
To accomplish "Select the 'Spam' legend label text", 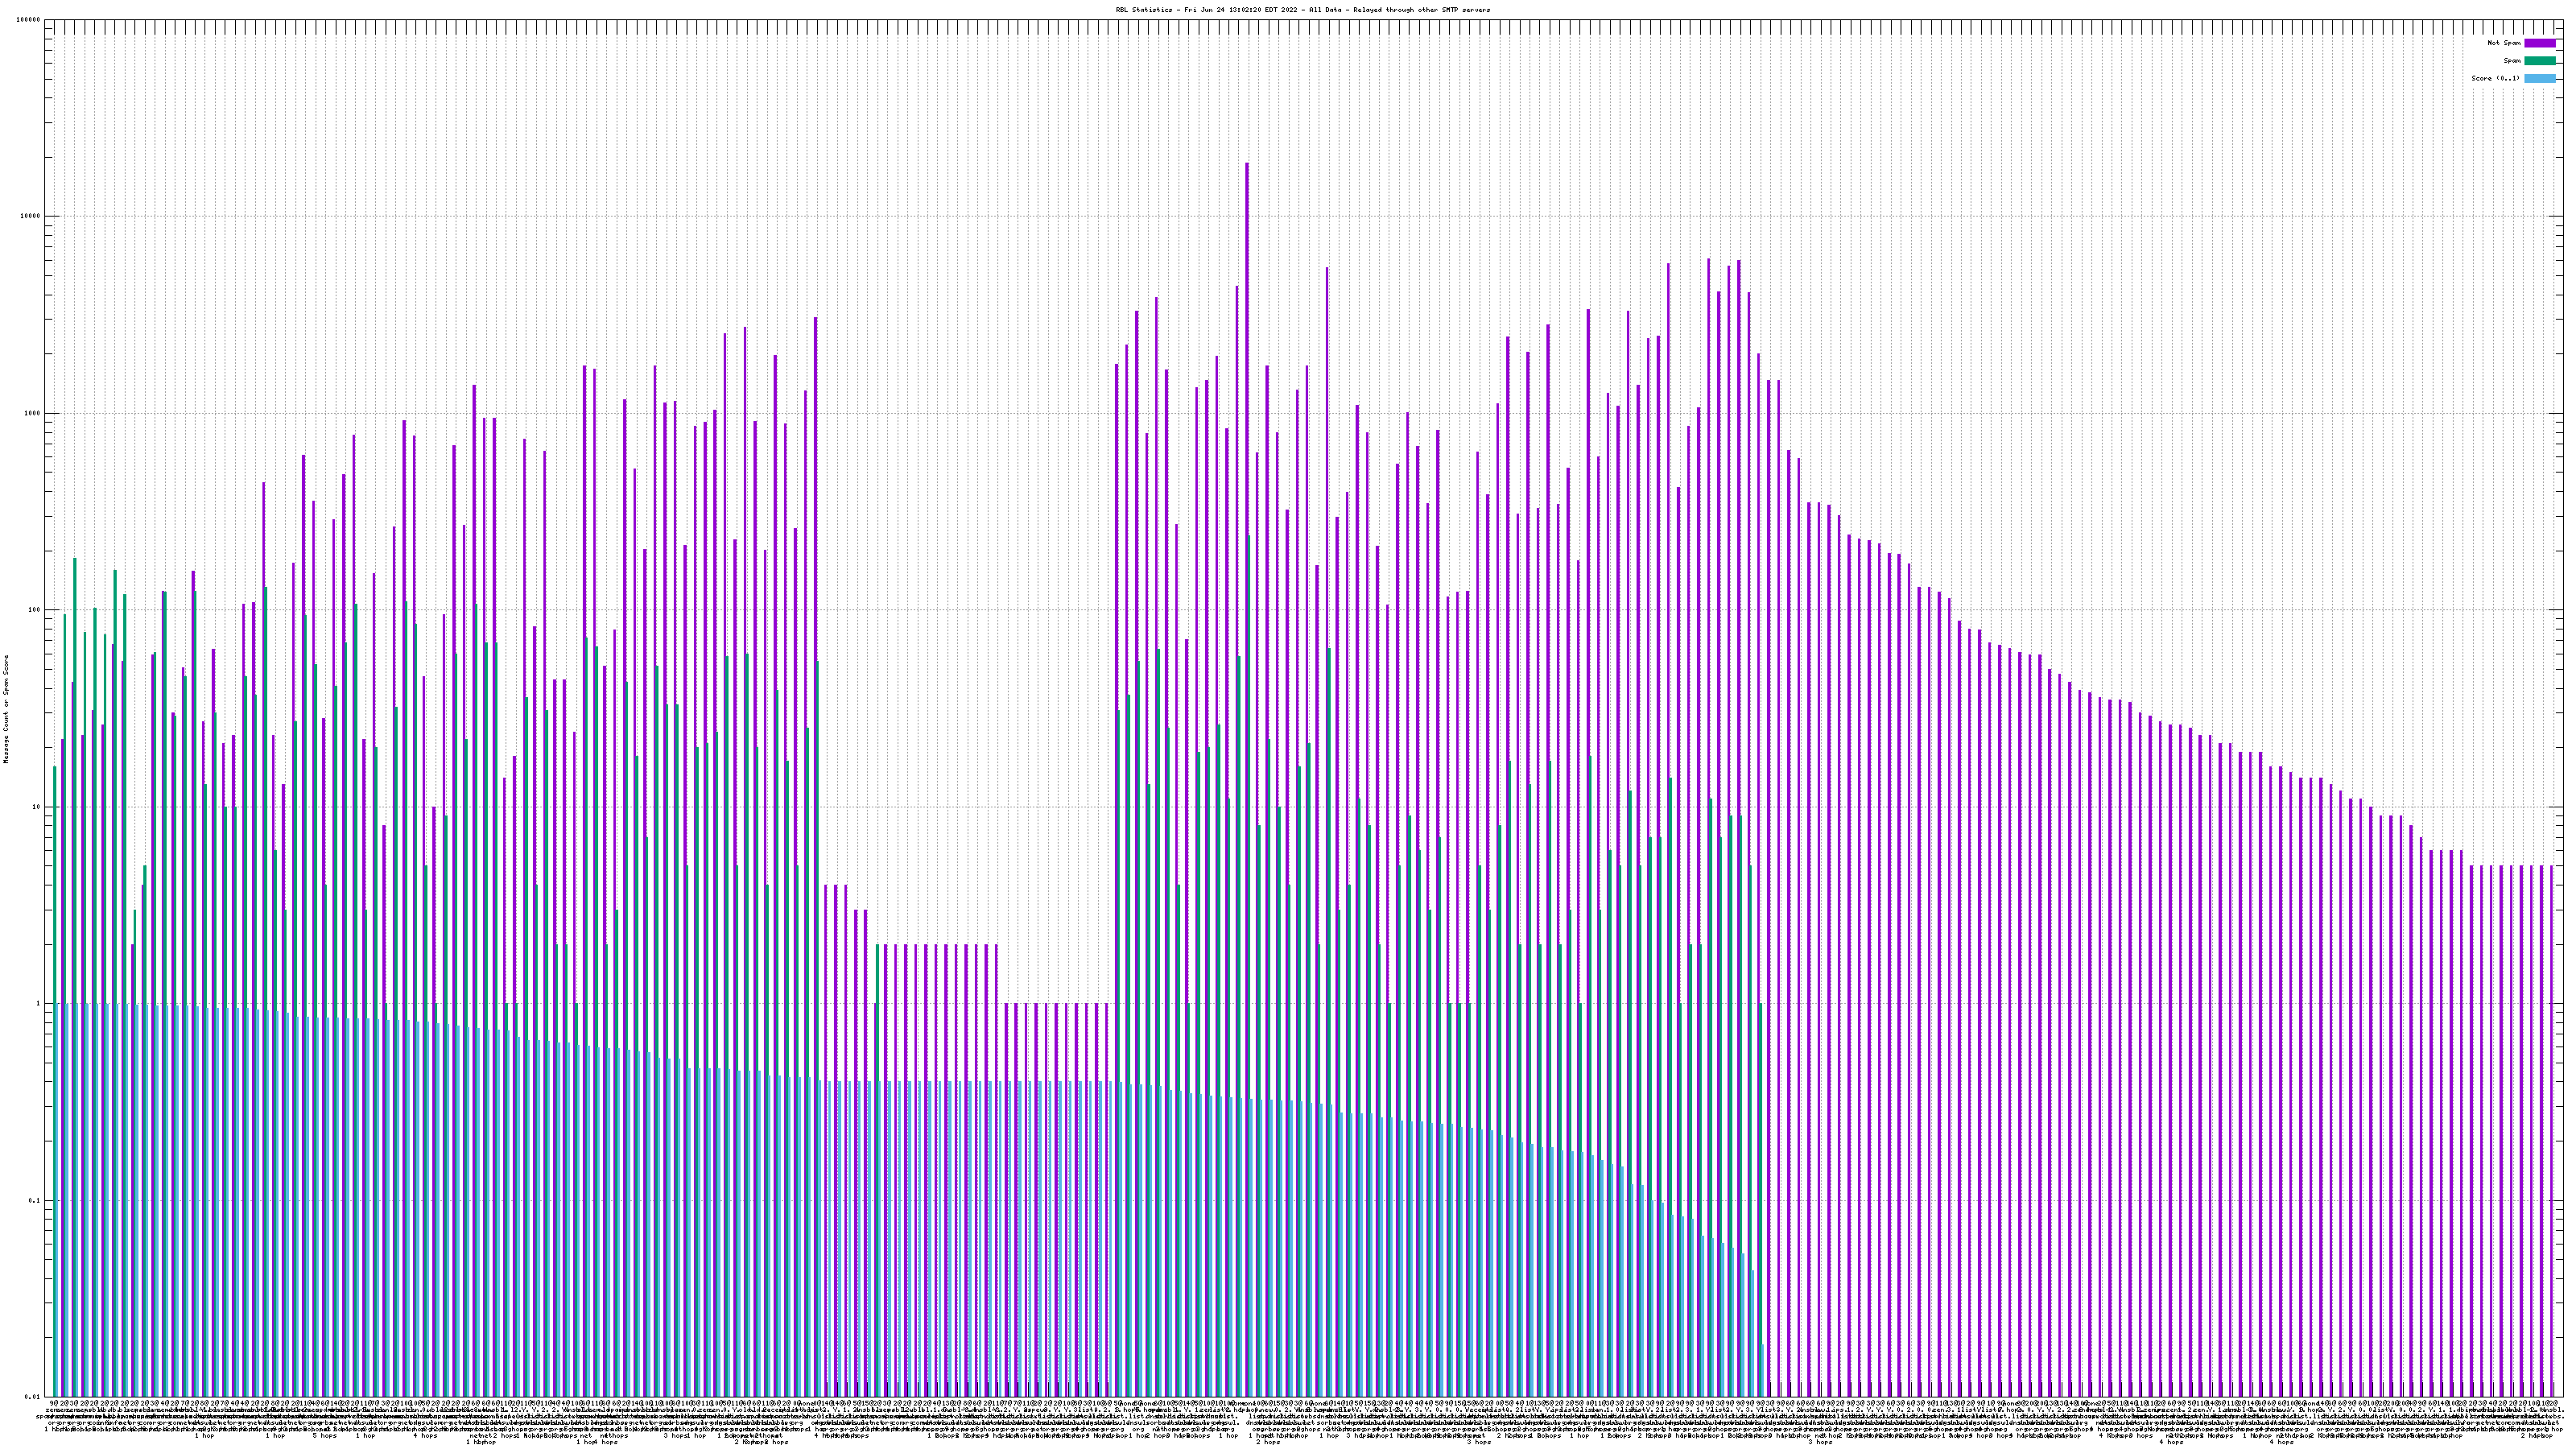I will tap(2512, 61).
